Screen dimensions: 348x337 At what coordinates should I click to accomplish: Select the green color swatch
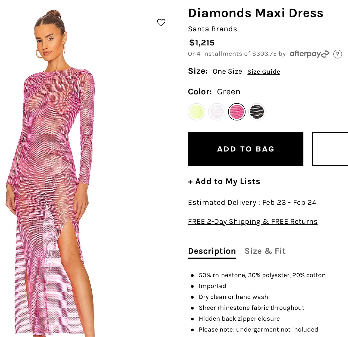[197, 112]
